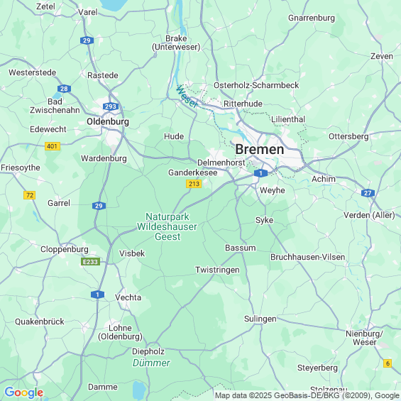Click the Dümmer lake label
The image size is (401, 401).
tap(151, 363)
